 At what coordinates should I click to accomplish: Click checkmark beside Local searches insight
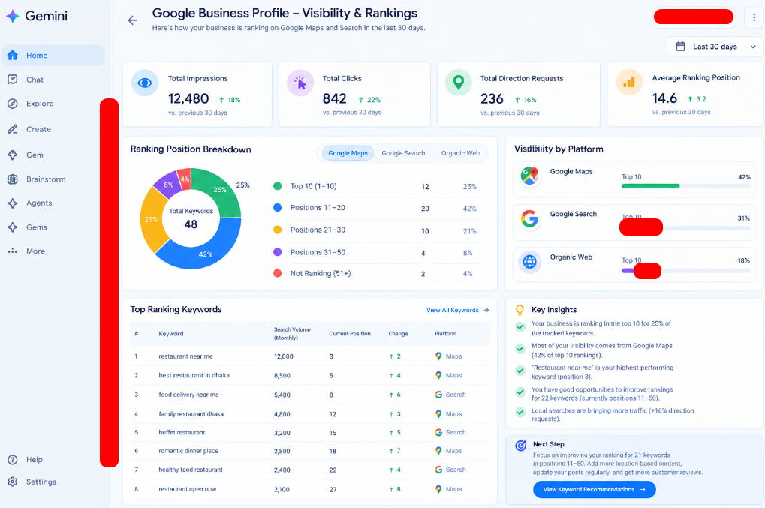click(x=520, y=413)
